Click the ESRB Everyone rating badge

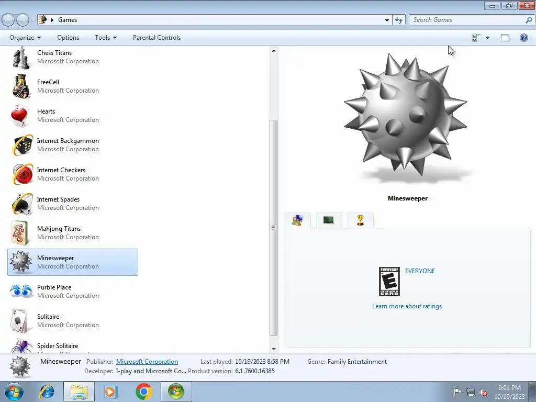pyautogui.click(x=389, y=282)
